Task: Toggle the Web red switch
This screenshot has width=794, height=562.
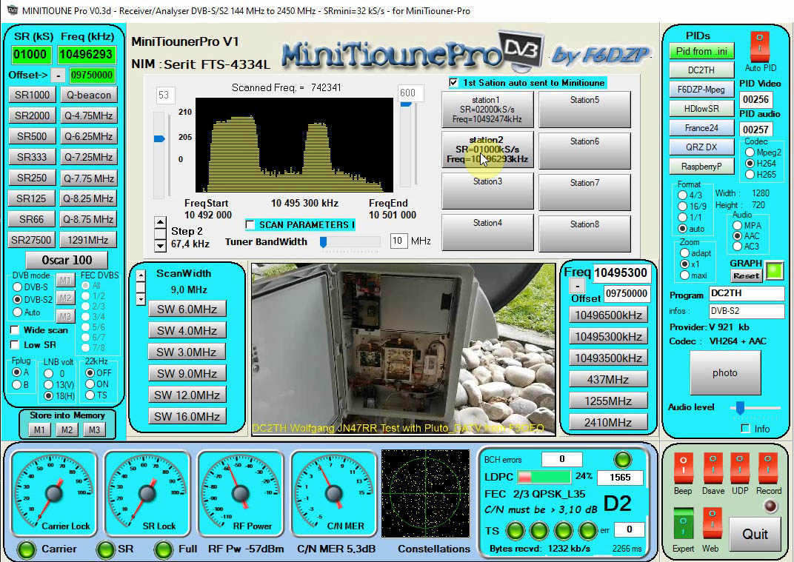Action: (712, 524)
